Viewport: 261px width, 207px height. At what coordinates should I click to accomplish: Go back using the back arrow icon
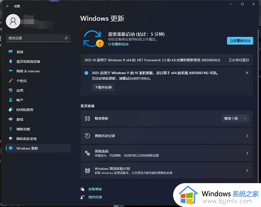8,6
